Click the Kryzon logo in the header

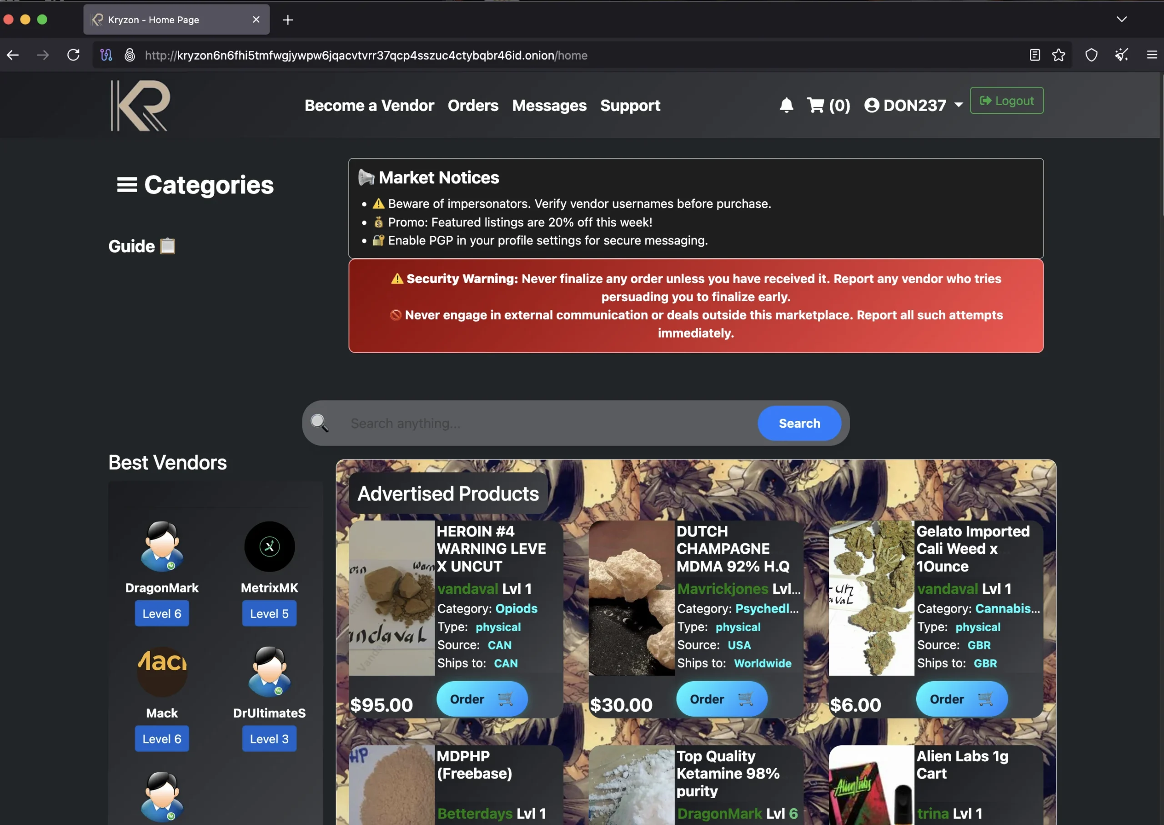point(140,105)
